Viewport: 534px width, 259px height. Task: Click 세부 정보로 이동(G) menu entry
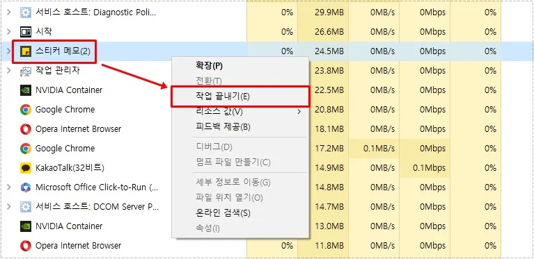pos(233,183)
